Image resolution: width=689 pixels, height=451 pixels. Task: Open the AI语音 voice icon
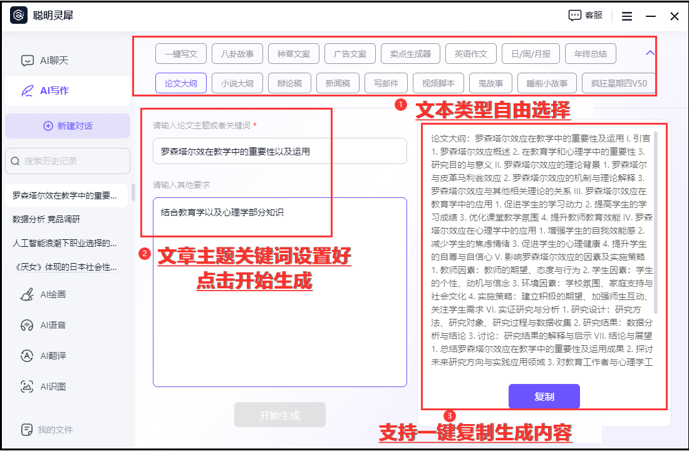(x=27, y=325)
